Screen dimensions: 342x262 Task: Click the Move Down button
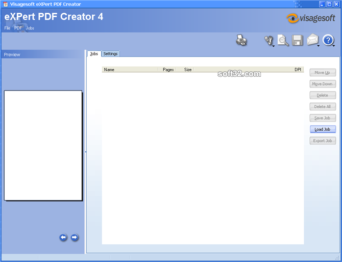point(323,84)
